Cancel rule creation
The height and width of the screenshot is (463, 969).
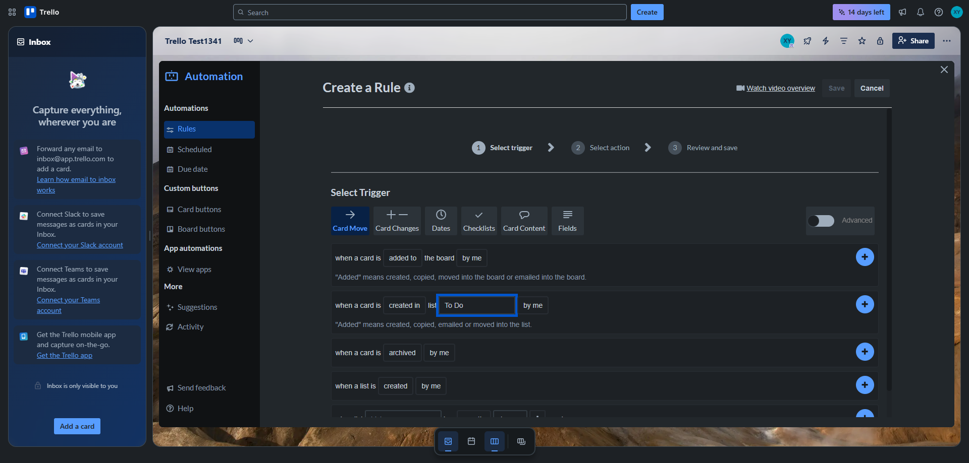pos(872,88)
